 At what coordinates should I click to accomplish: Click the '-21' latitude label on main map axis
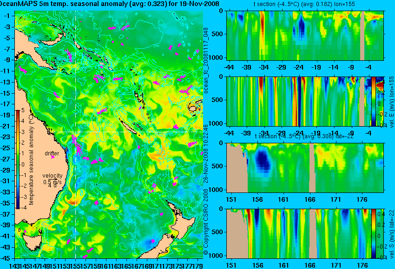(6, 126)
